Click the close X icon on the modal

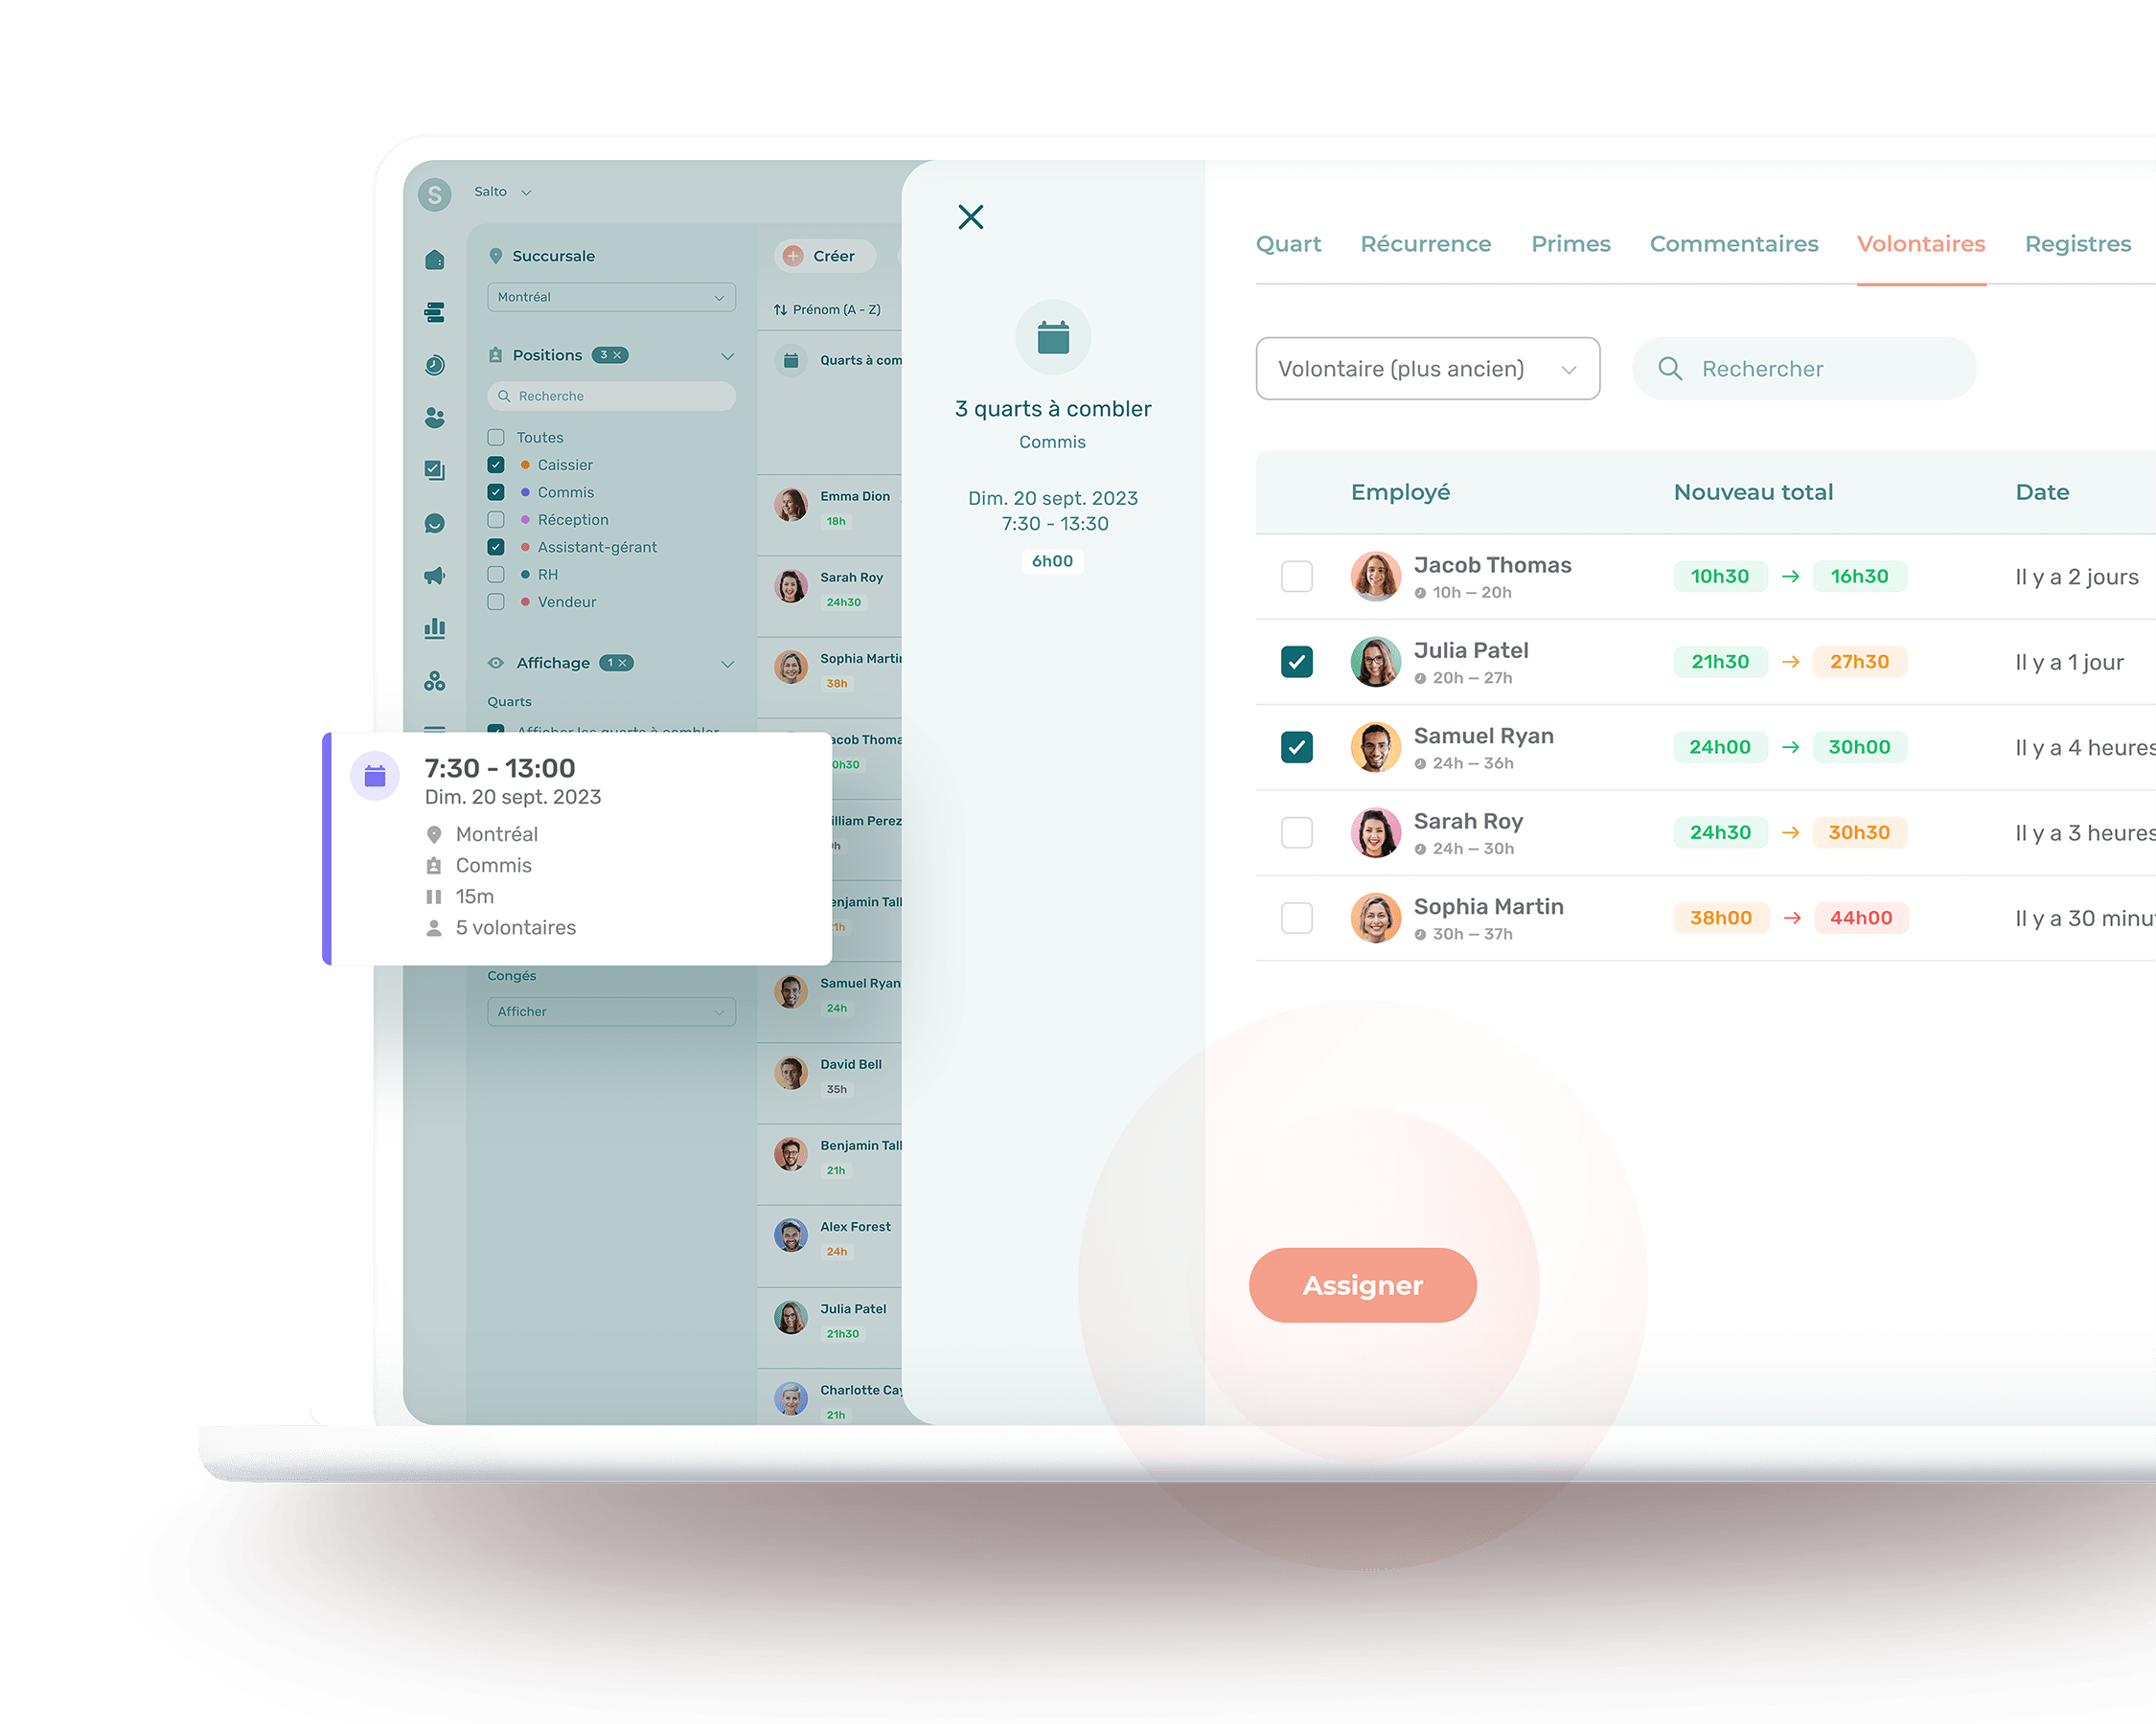tap(972, 216)
